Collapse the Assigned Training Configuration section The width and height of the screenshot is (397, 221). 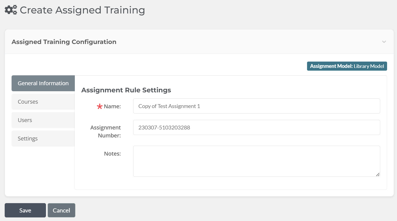(x=384, y=42)
